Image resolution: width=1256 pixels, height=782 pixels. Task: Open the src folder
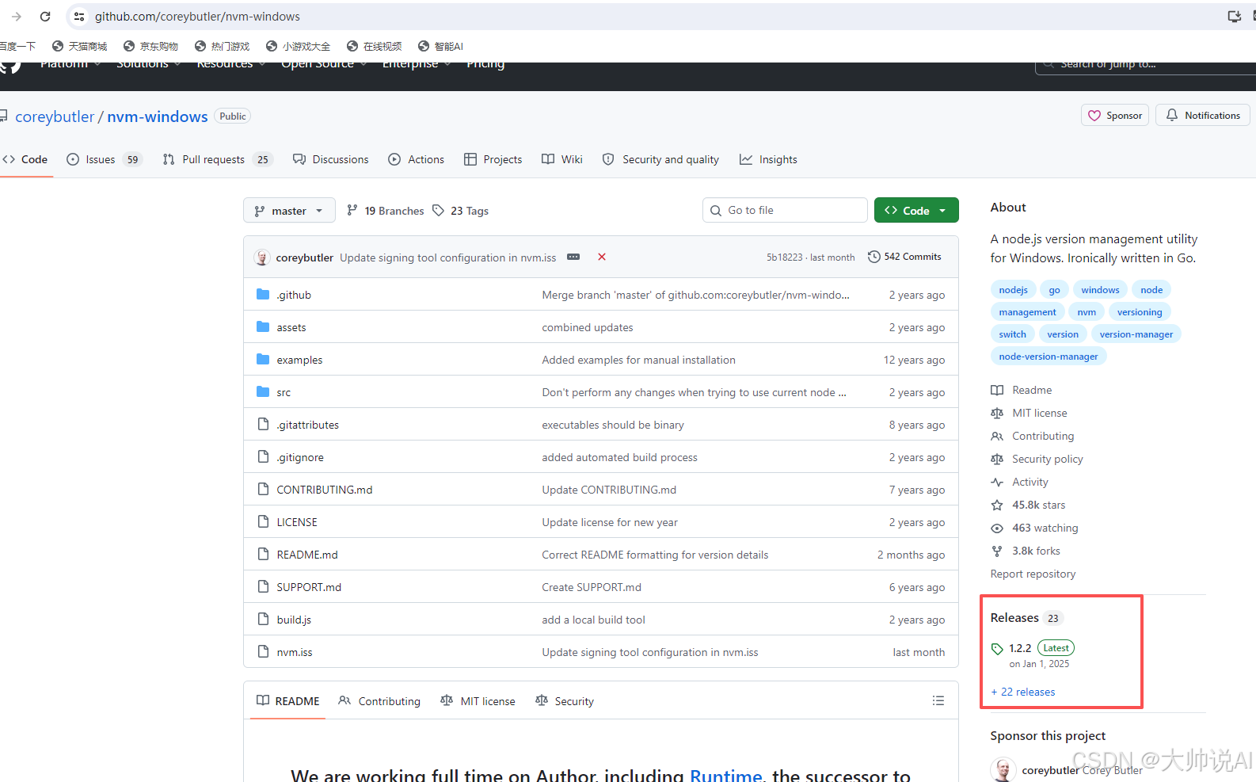[284, 392]
